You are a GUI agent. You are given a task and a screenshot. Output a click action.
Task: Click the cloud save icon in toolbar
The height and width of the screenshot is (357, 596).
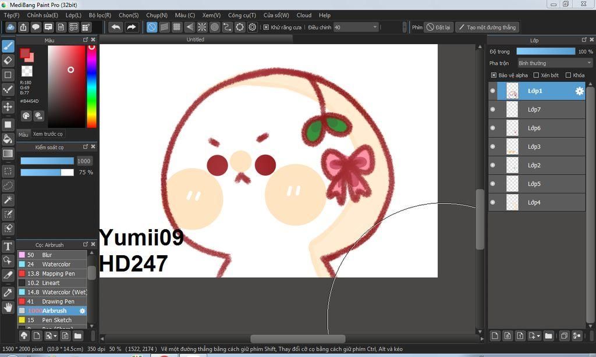coord(10,27)
